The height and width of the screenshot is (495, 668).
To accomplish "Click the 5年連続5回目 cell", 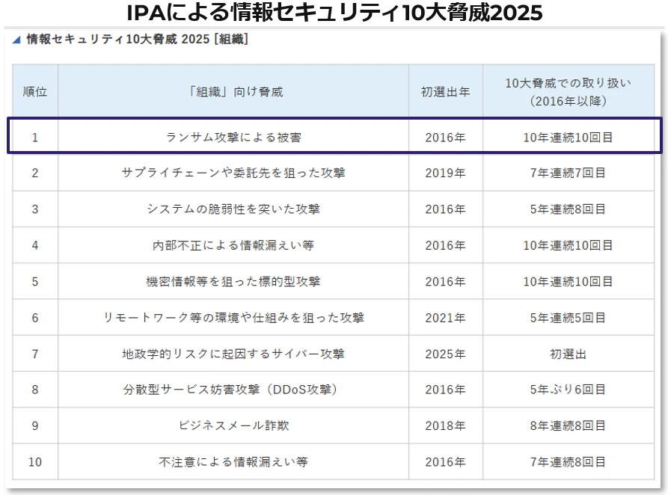I will (x=568, y=317).
